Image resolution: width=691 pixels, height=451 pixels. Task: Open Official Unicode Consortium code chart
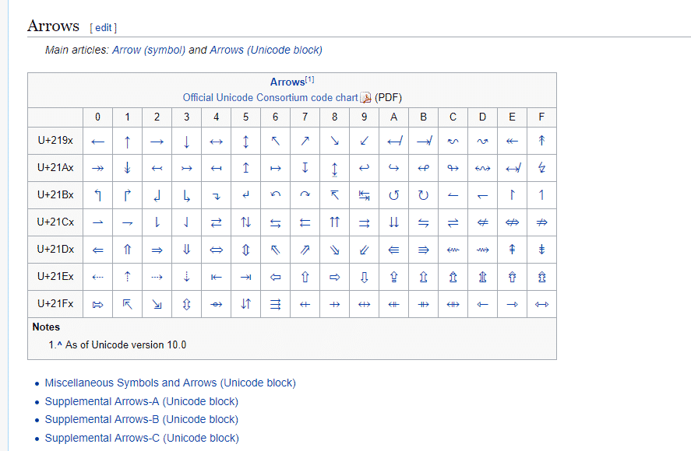coord(270,98)
